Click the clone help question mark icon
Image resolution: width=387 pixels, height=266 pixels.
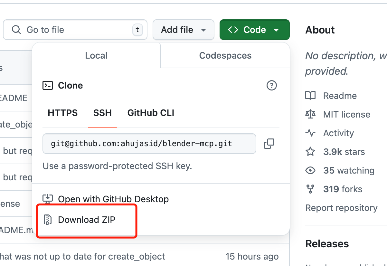[272, 85]
